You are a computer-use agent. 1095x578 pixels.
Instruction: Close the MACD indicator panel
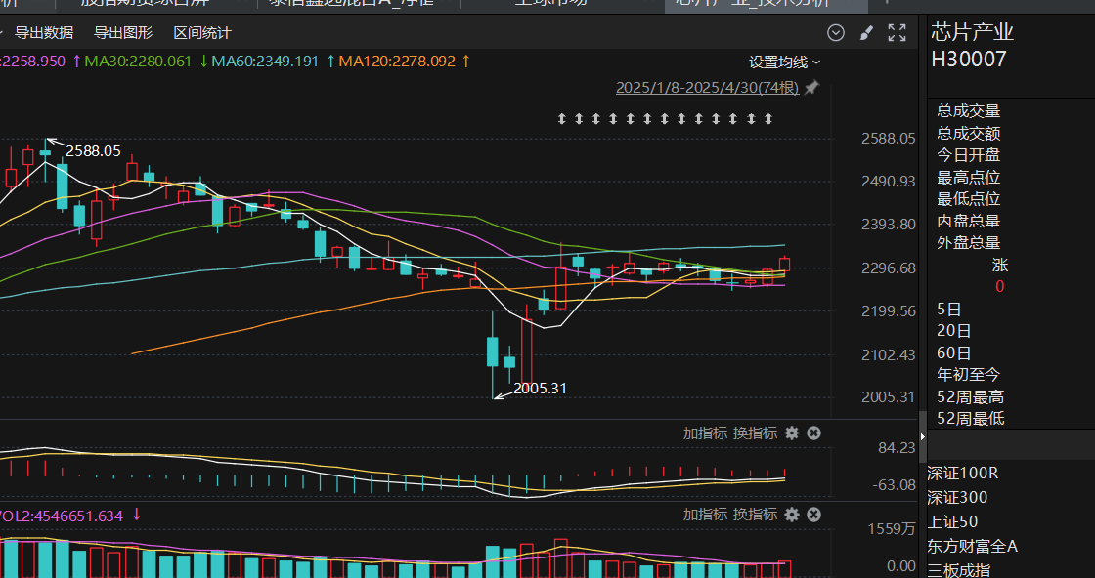pos(813,433)
